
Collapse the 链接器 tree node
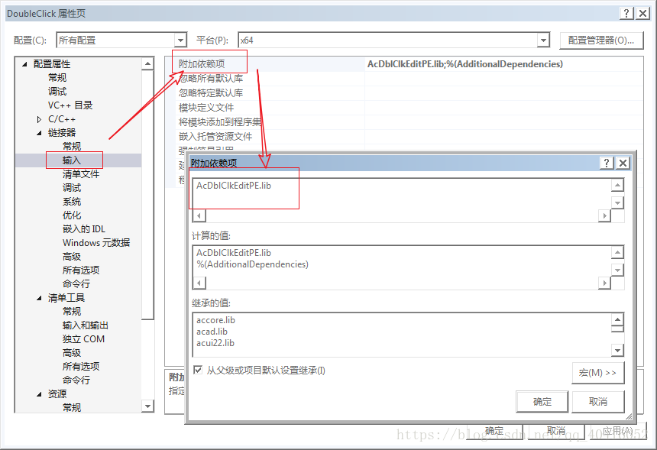(x=39, y=133)
